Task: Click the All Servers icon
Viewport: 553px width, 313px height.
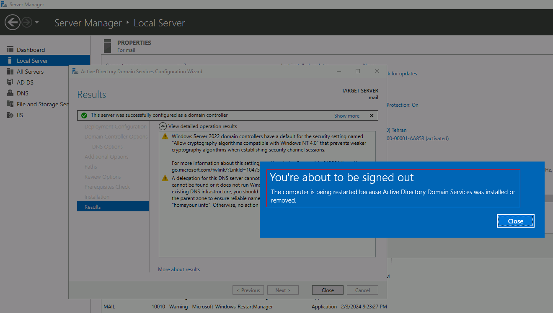Action: point(10,72)
